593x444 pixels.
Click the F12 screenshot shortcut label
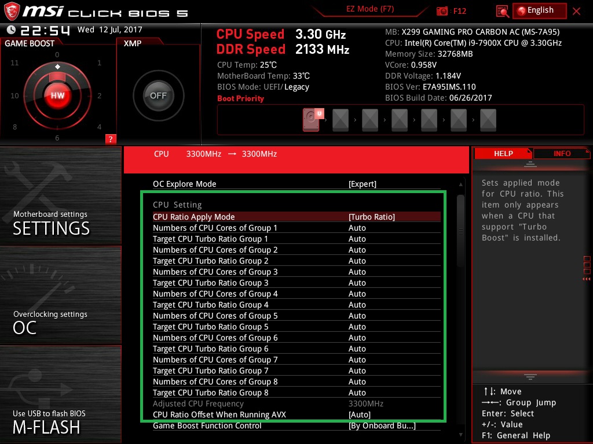pyautogui.click(x=459, y=11)
